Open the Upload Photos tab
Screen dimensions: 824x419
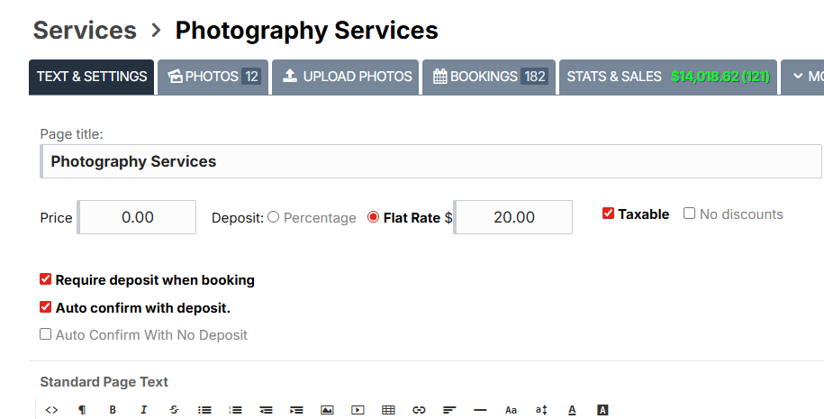(x=346, y=77)
